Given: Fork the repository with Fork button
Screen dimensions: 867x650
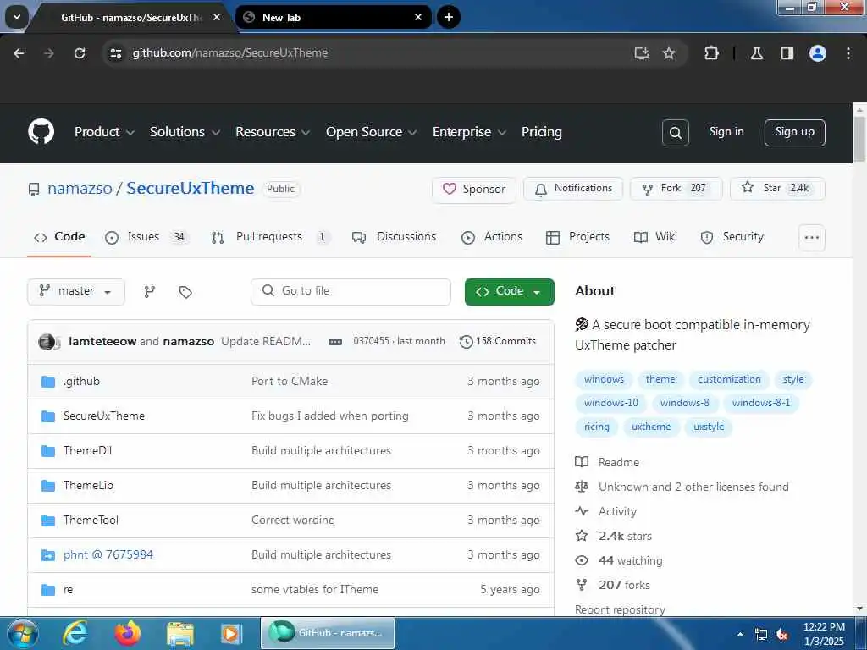Looking at the screenshot, I should pos(676,189).
